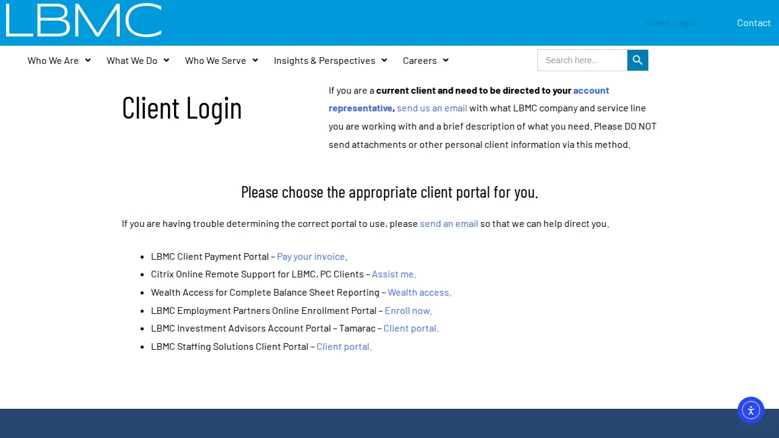Click the Client Login header link
Screen dimensions: 779x438
coord(671,23)
